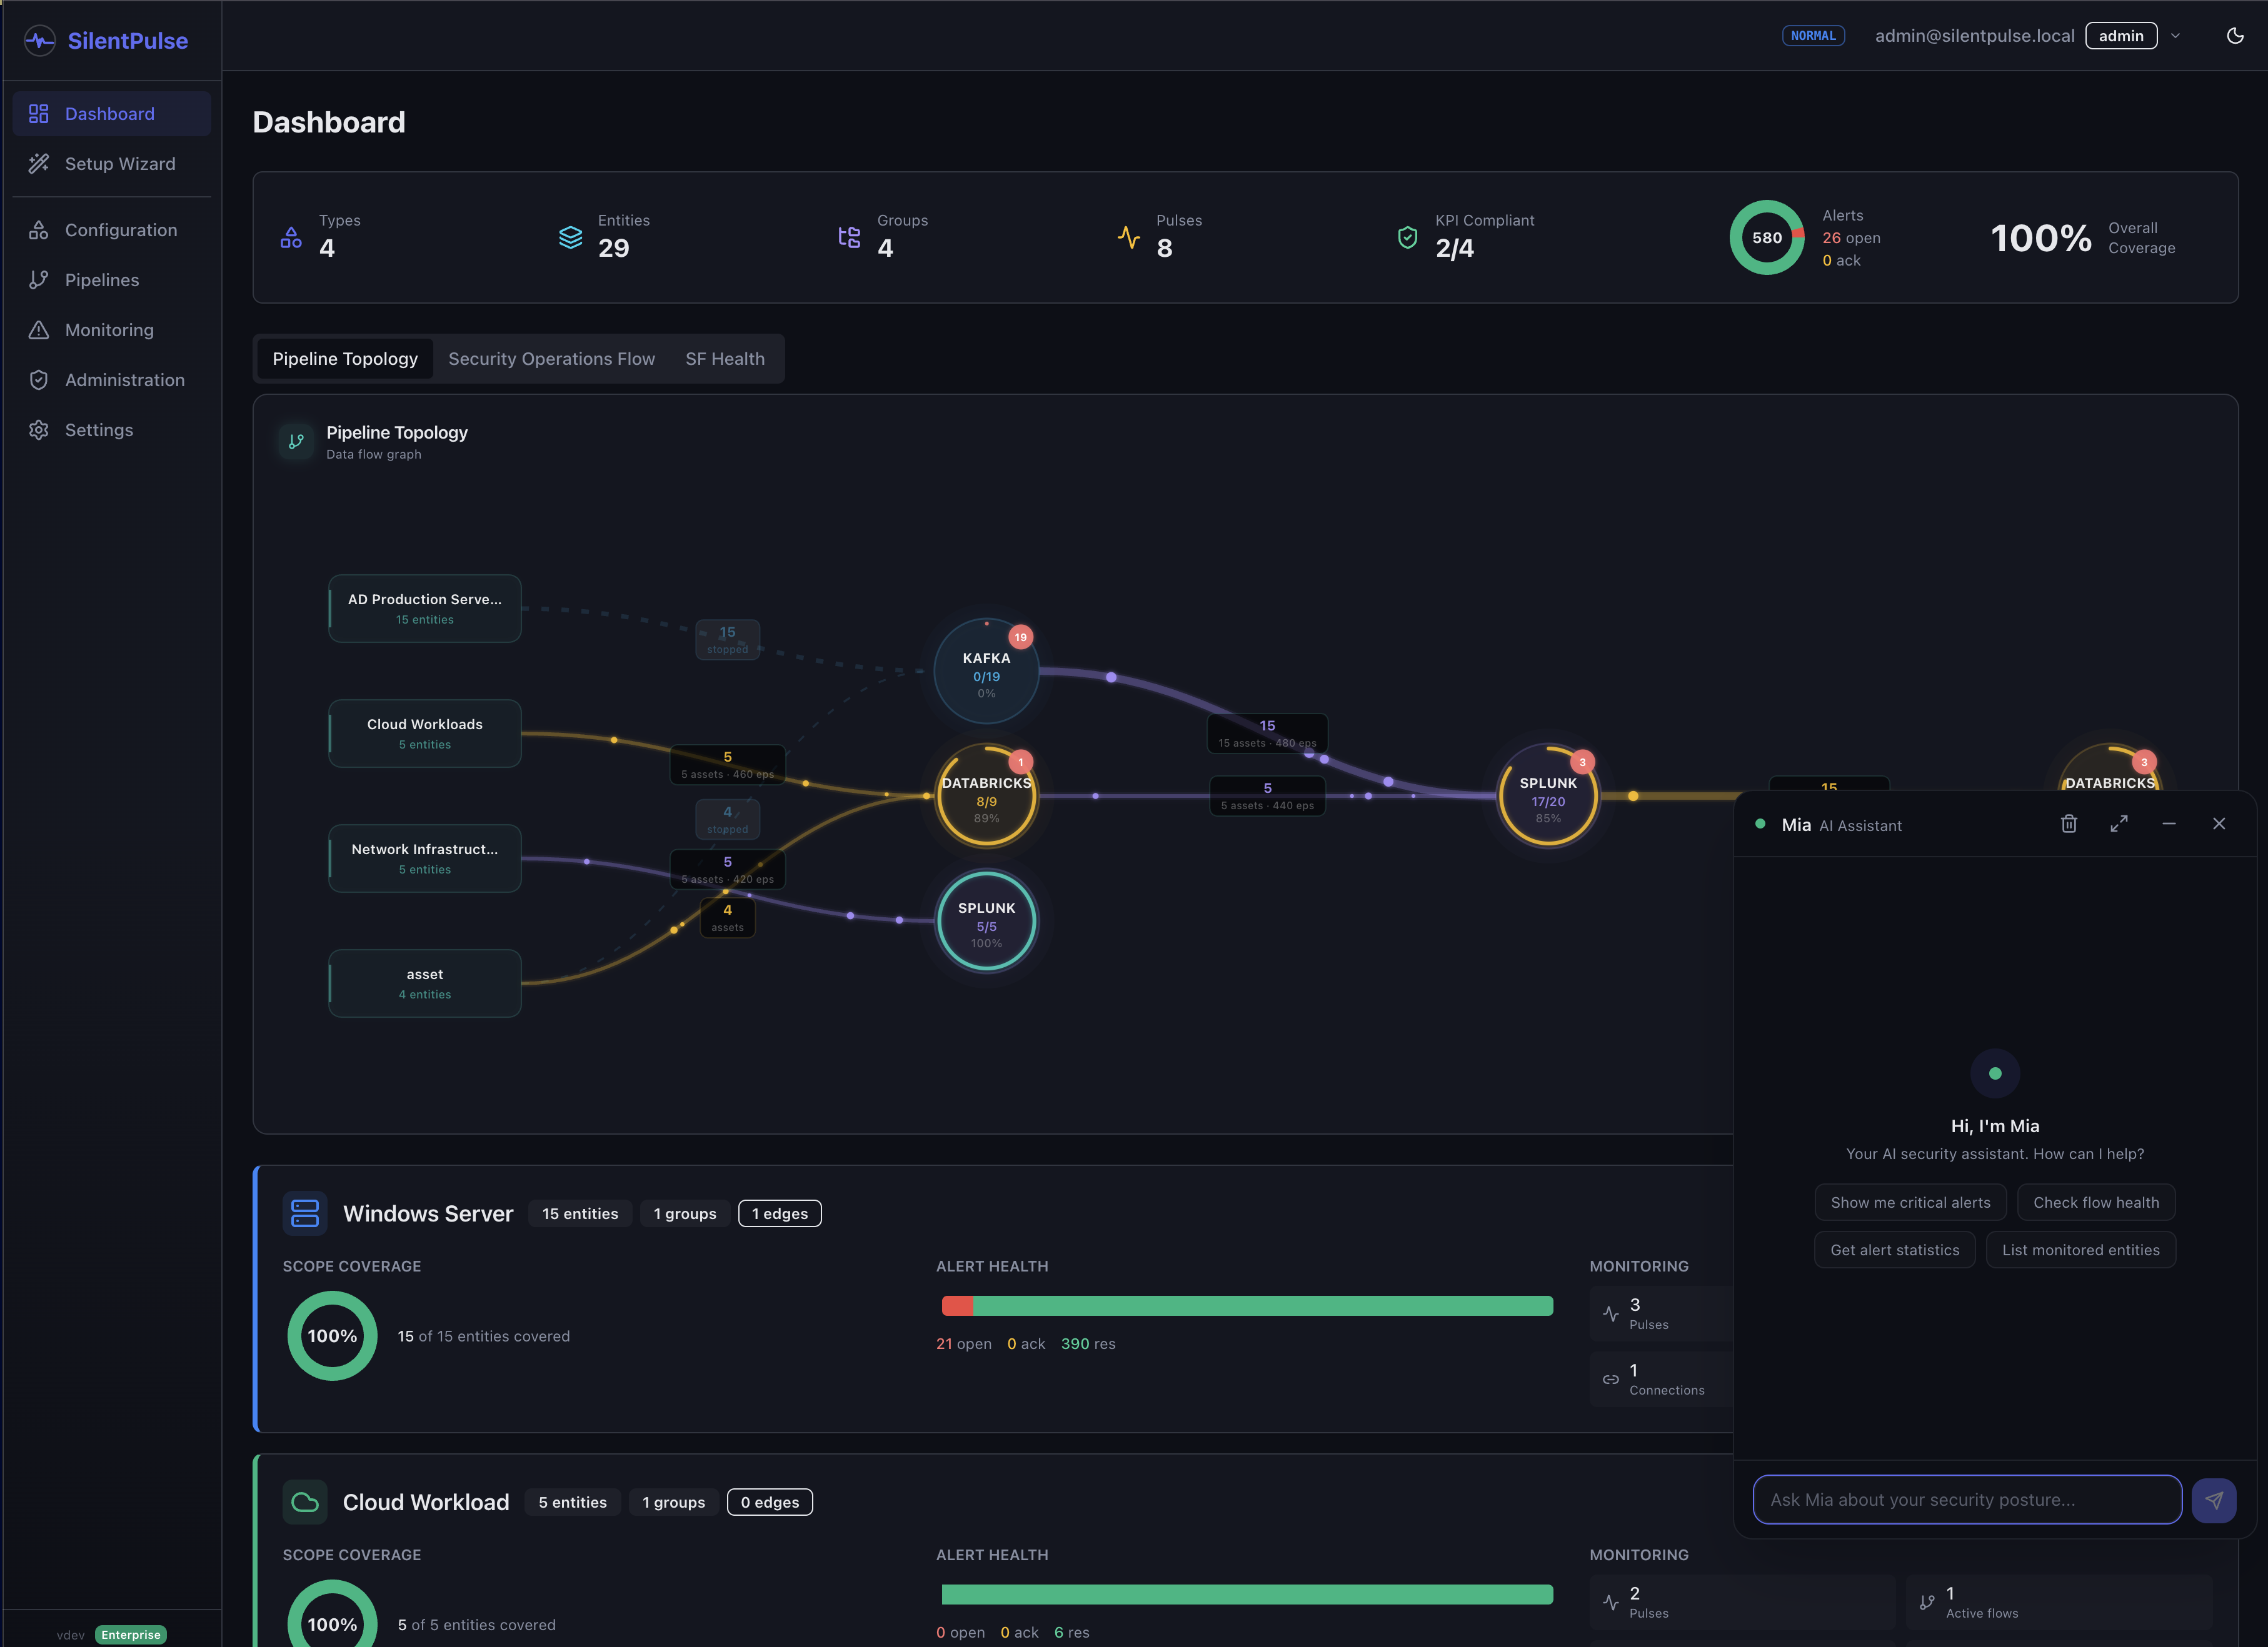The width and height of the screenshot is (2268, 1647).
Task: Expand the Mia assistant panel
Action: [x=2119, y=823]
